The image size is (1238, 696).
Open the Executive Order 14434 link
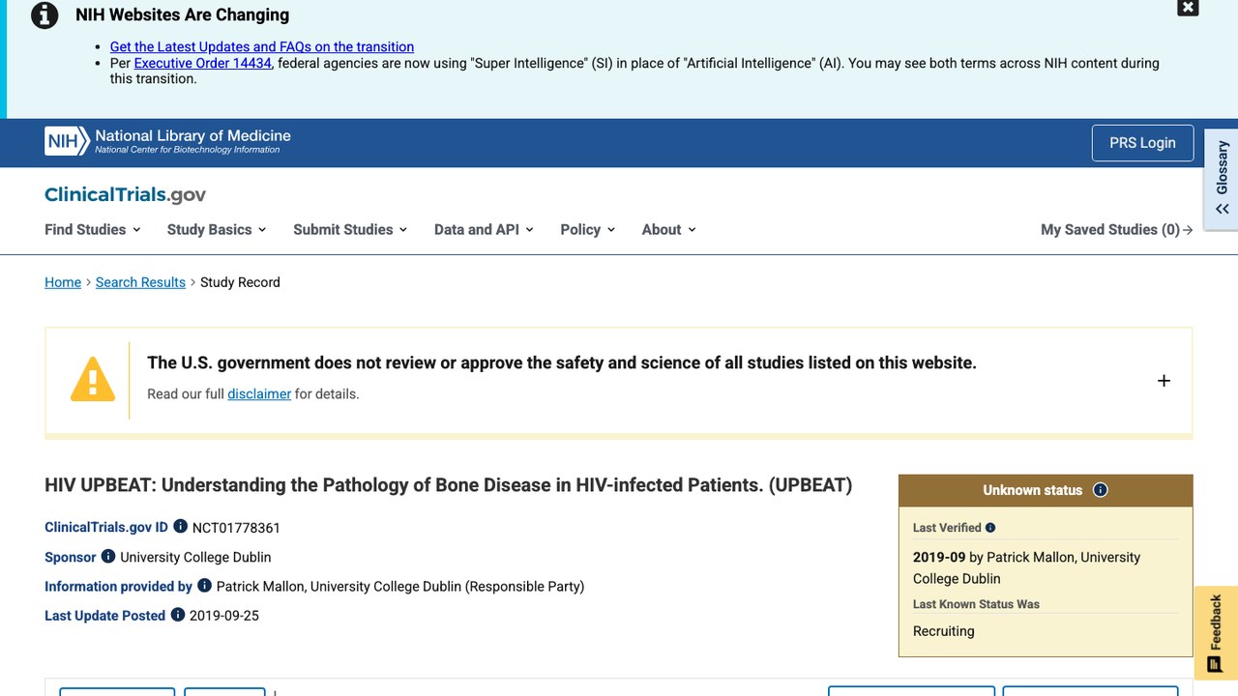(x=202, y=63)
